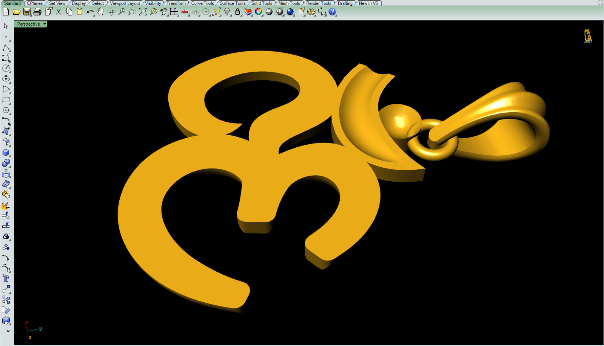Image resolution: width=604 pixels, height=346 pixels.
Task: Select the Point tool in sidebar
Action: (x=6, y=37)
